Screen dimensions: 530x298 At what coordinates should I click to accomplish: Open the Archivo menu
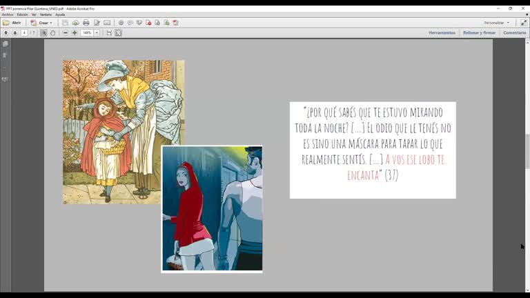click(x=7, y=14)
